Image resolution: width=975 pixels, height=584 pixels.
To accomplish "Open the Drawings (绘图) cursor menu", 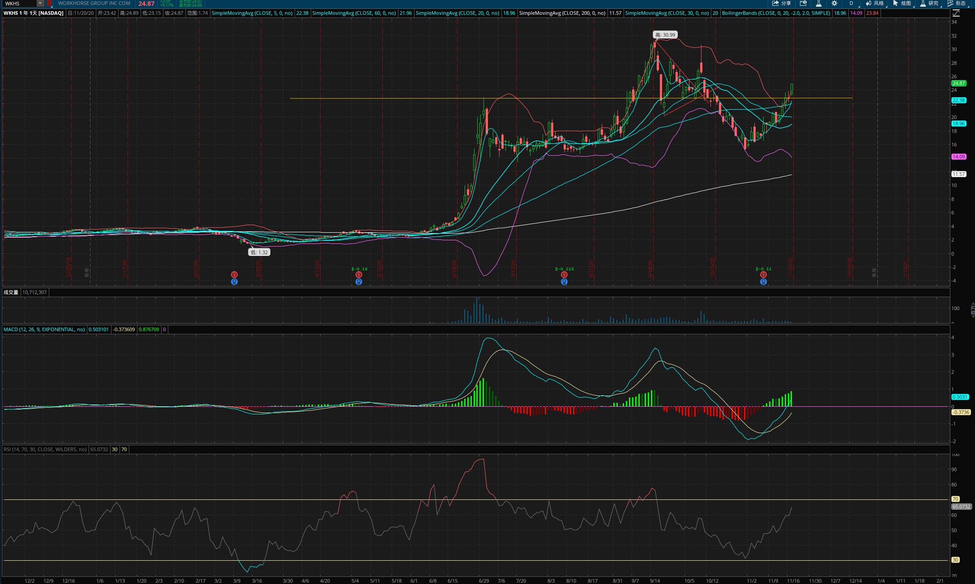I will [902, 3].
